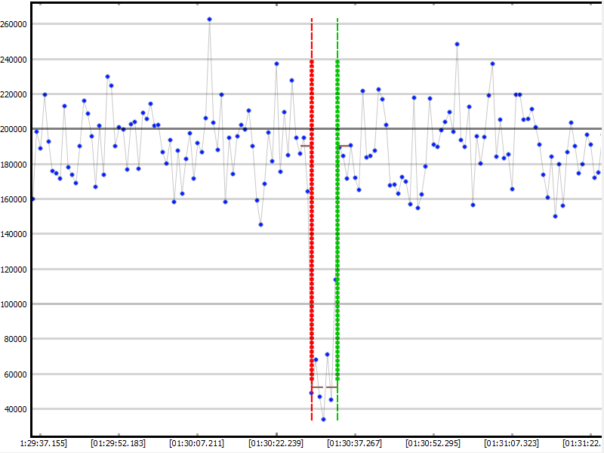The image size is (604, 453).
Task: Click the 260000 y-axis label
Action: tap(14, 24)
